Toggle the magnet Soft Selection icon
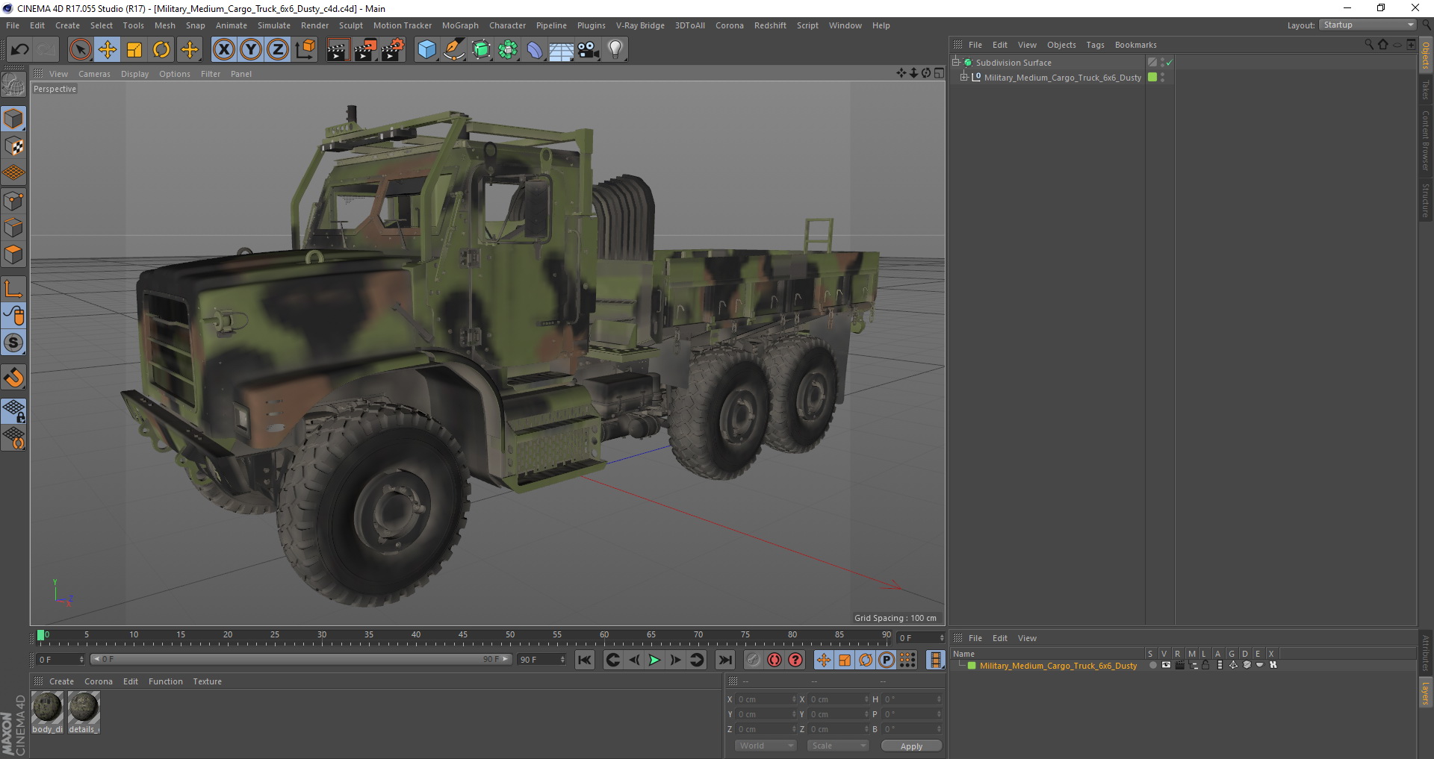This screenshot has width=1434, height=759. 13,378
